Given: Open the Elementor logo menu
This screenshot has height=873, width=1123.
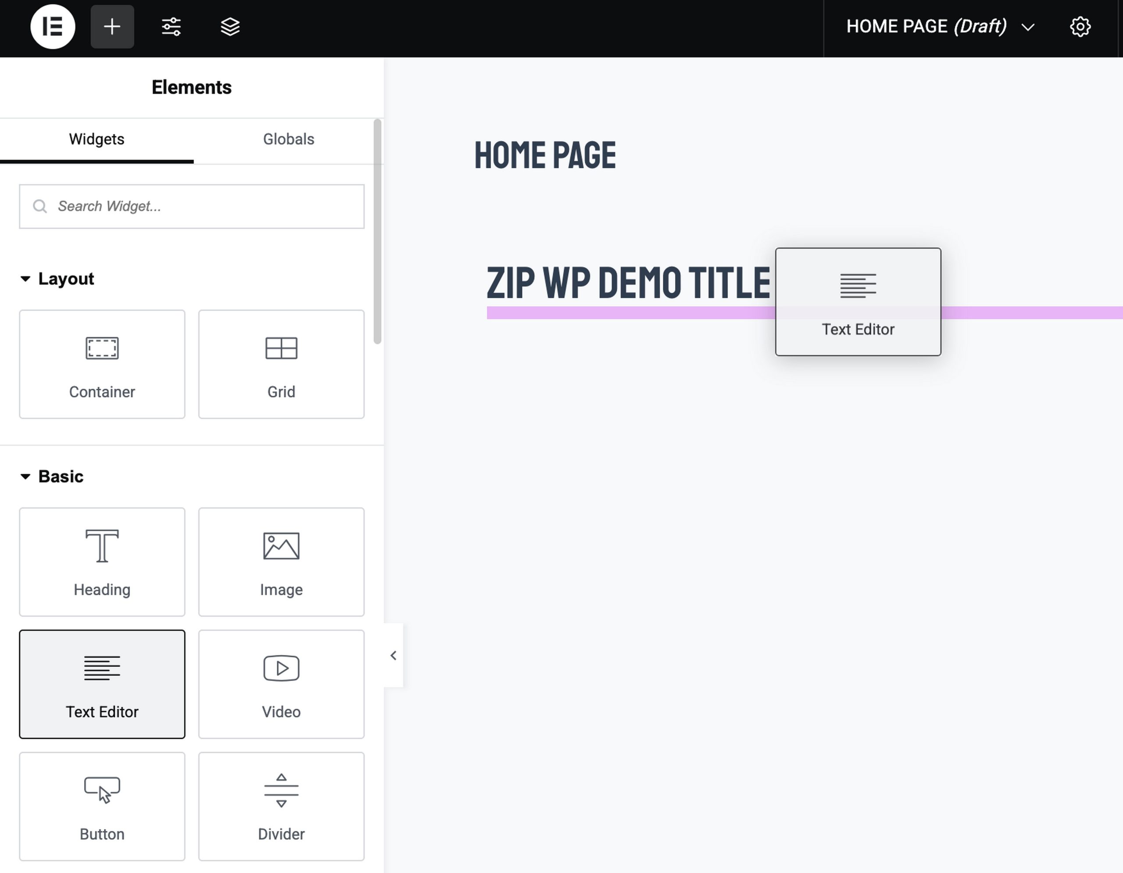Looking at the screenshot, I should [53, 27].
